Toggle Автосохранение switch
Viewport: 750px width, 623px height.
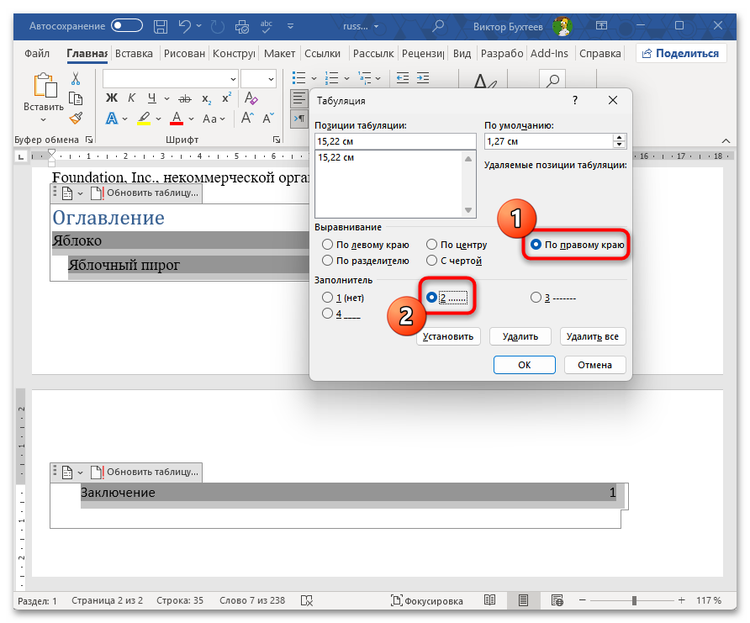[x=127, y=26]
